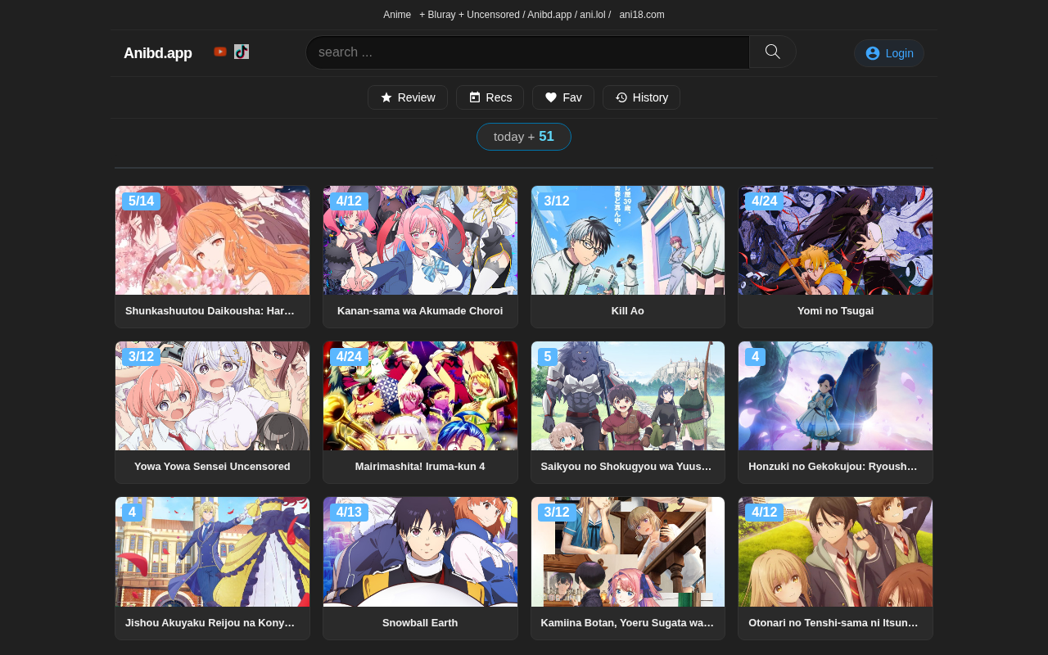Click the 4/24 badge on Yomi no Tsugai
The width and height of the screenshot is (1048, 655).
coord(764,201)
